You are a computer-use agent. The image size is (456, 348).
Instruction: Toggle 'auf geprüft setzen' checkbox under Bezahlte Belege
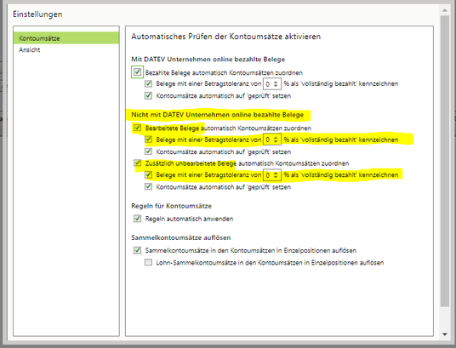(148, 95)
